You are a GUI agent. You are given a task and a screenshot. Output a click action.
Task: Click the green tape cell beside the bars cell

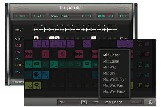pyautogui.click(x=37, y=64)
